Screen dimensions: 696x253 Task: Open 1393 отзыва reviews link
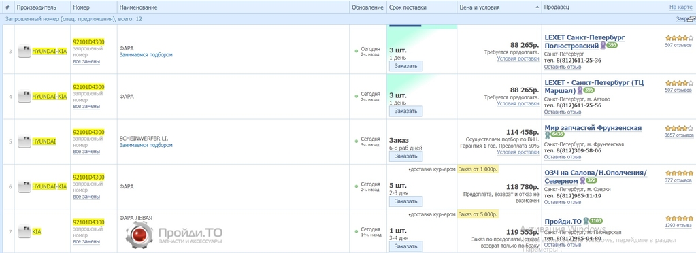tap(679, 226)
